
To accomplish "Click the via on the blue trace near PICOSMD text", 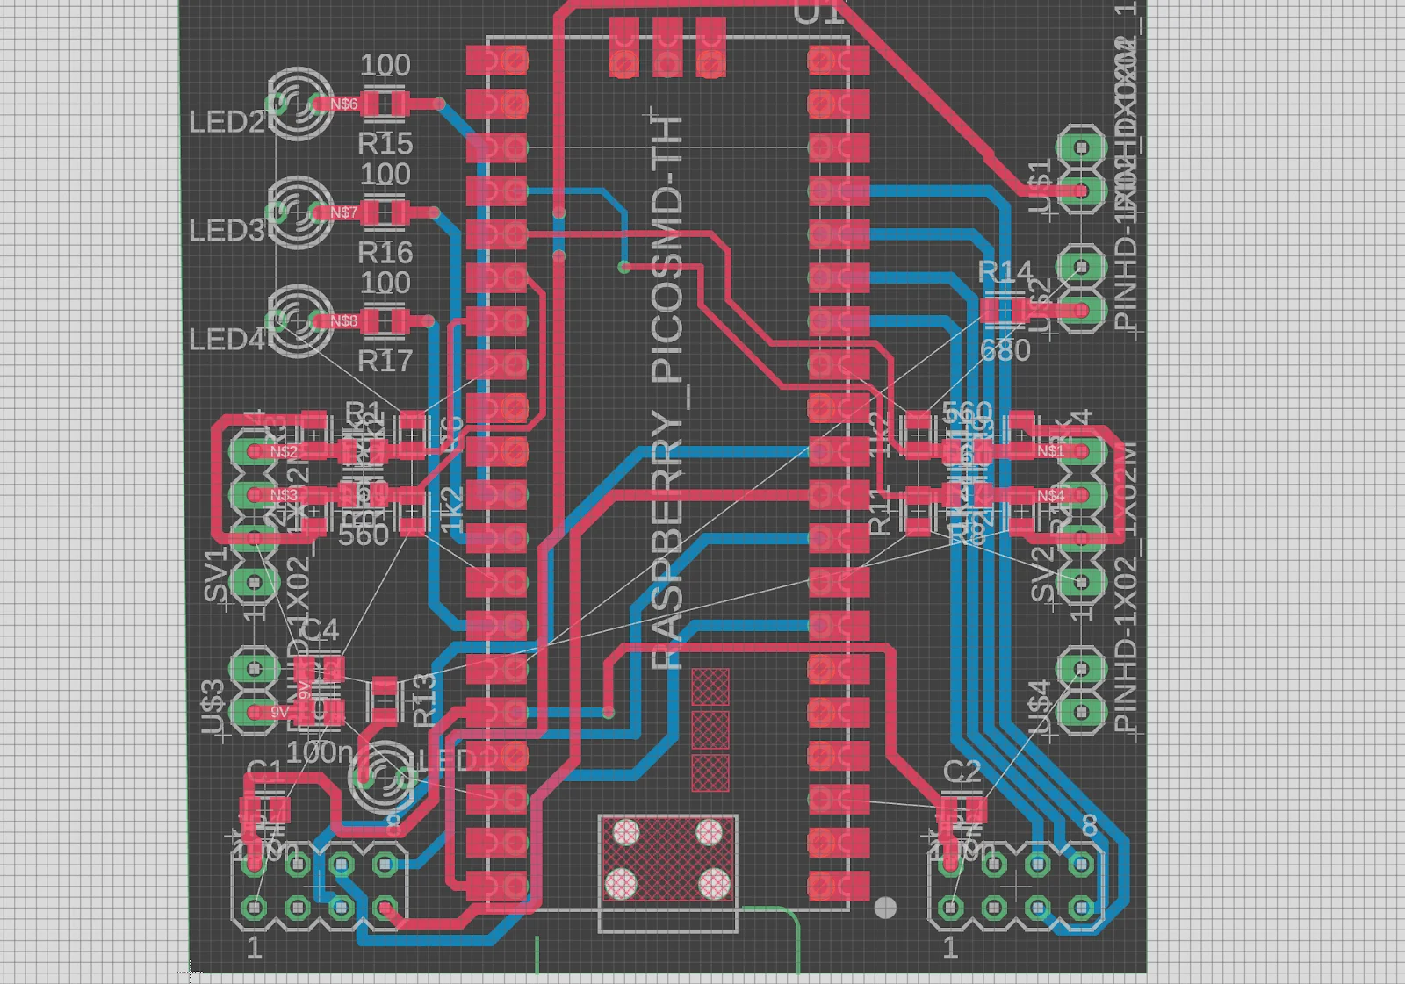I will click(624, 266).
